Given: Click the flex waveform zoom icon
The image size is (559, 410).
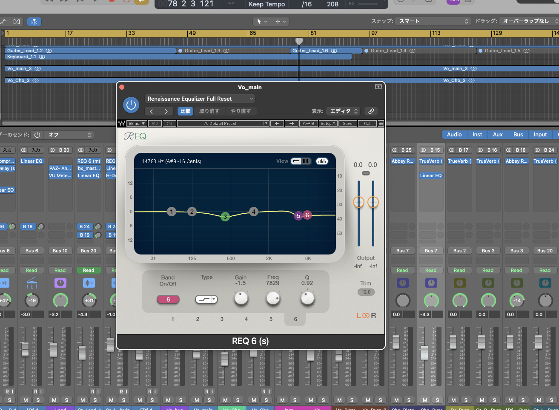Looking at the screenshot, I should [x=17, y=21].
